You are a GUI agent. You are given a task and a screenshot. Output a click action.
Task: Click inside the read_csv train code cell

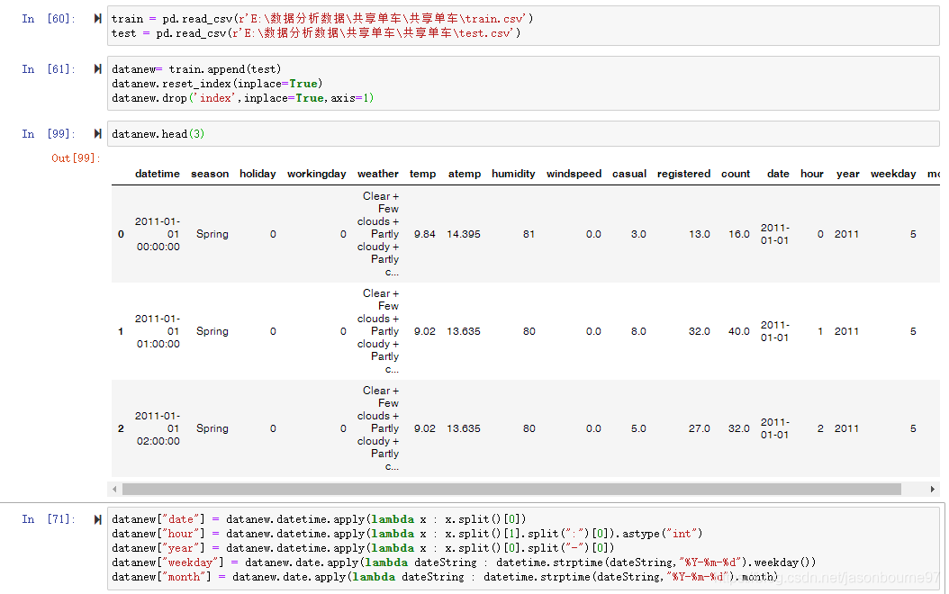(523, 26)
